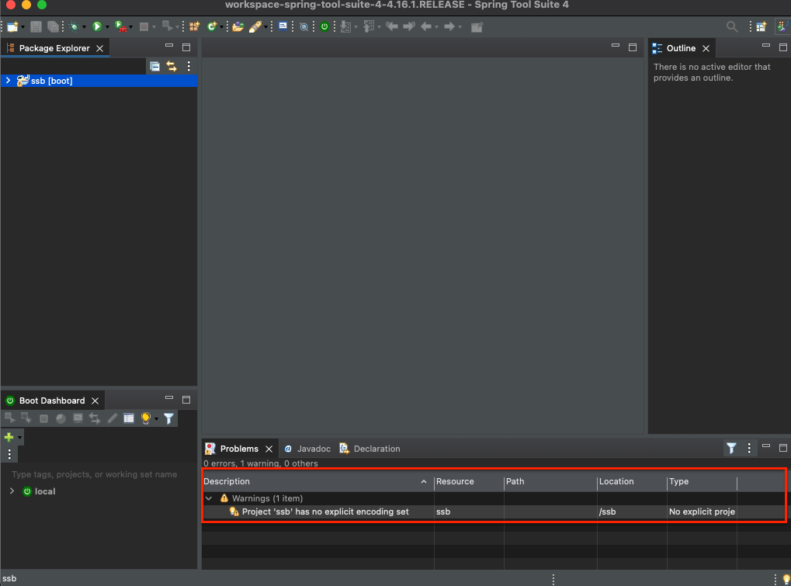Click the Save All icon
This screenshot has height=586, width=791.
53,26
